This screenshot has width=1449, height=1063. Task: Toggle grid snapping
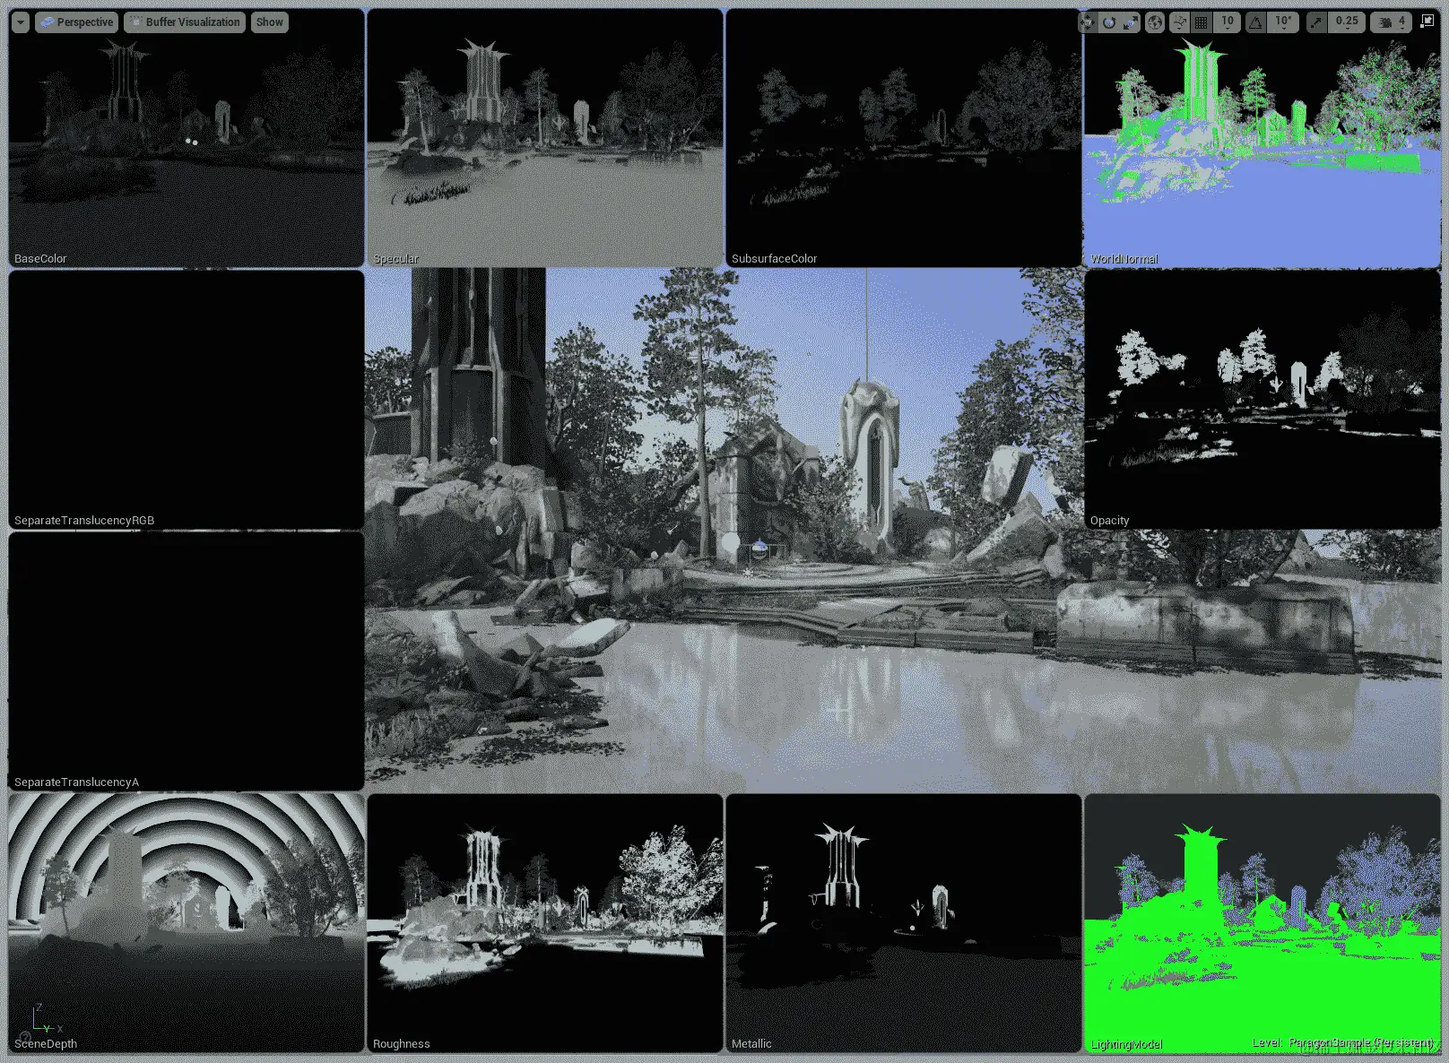[x=1202, y=22]
